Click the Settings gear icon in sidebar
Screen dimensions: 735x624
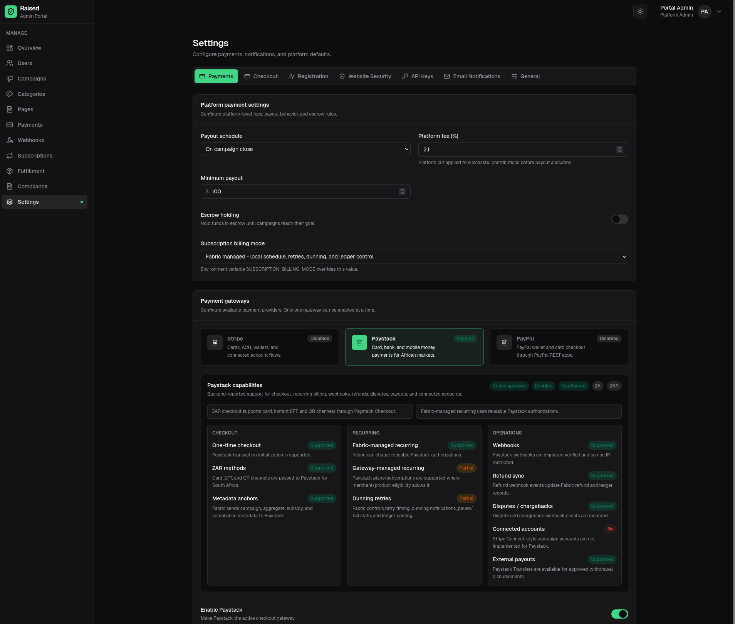point(10,202)
